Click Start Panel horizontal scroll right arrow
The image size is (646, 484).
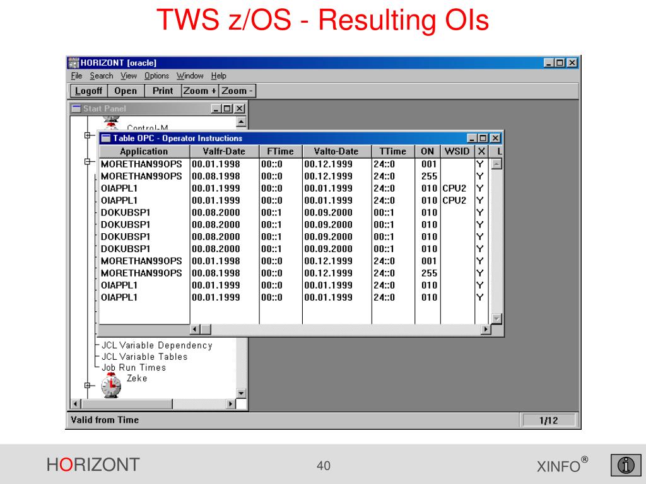pos(231,404)
